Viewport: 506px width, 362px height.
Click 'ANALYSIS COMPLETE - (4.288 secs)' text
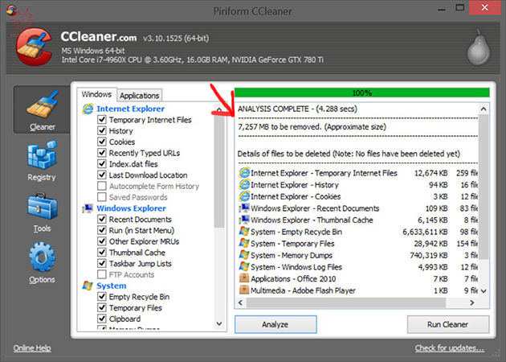(297, 109)
